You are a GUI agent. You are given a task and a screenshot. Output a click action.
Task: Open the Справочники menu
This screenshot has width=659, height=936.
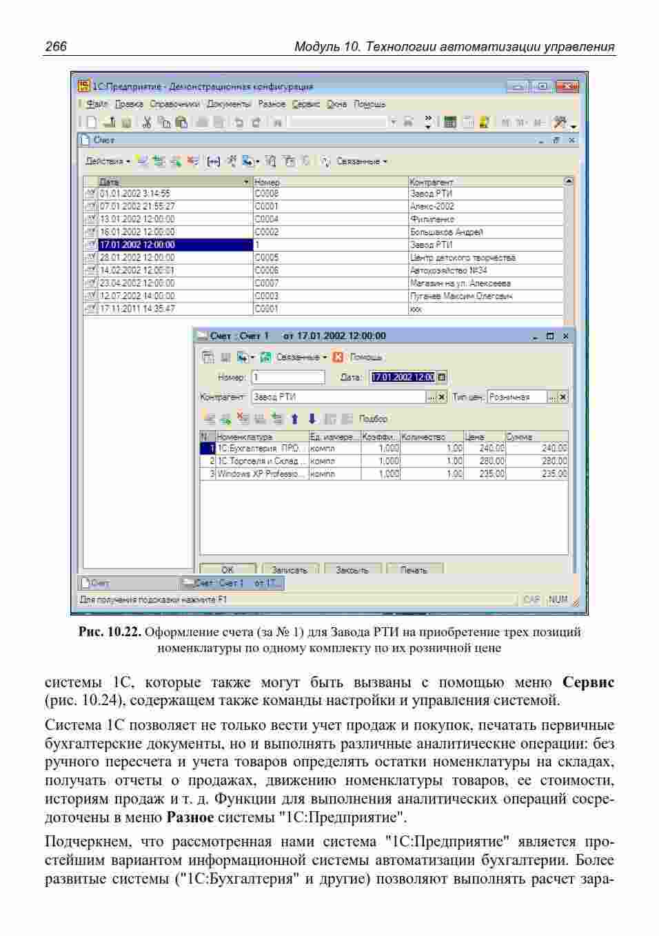[174, 104]
